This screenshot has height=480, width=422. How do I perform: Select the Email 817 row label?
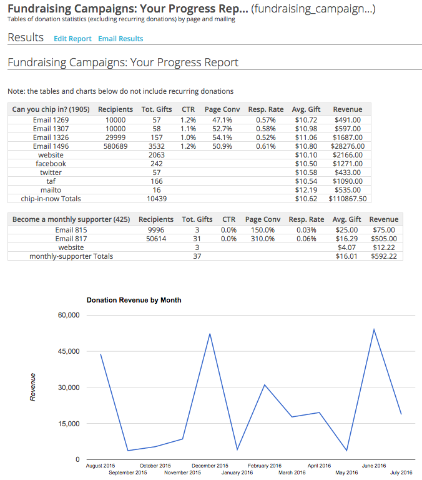[x=71, y=239]
